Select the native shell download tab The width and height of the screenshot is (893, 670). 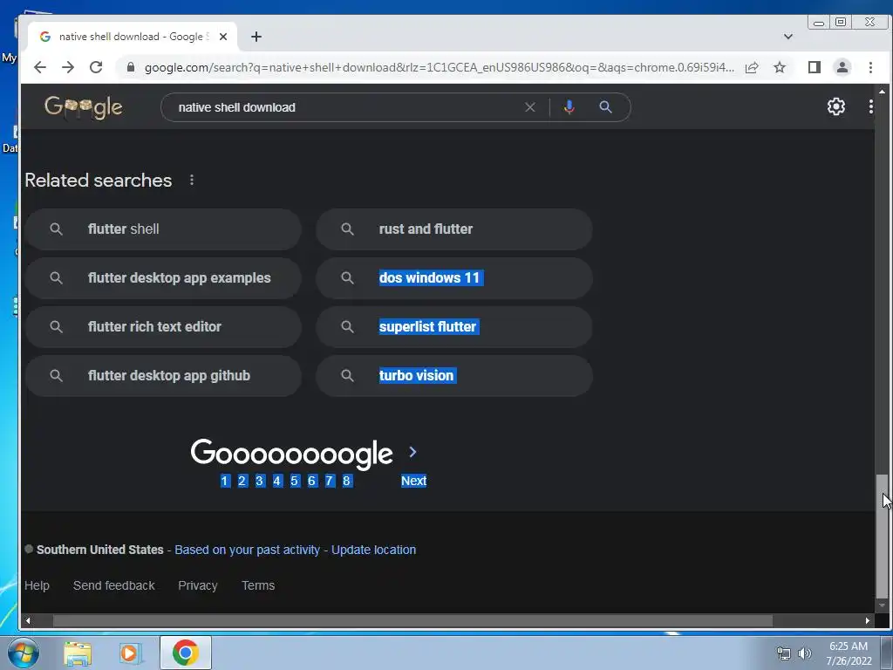click(133, 37)
